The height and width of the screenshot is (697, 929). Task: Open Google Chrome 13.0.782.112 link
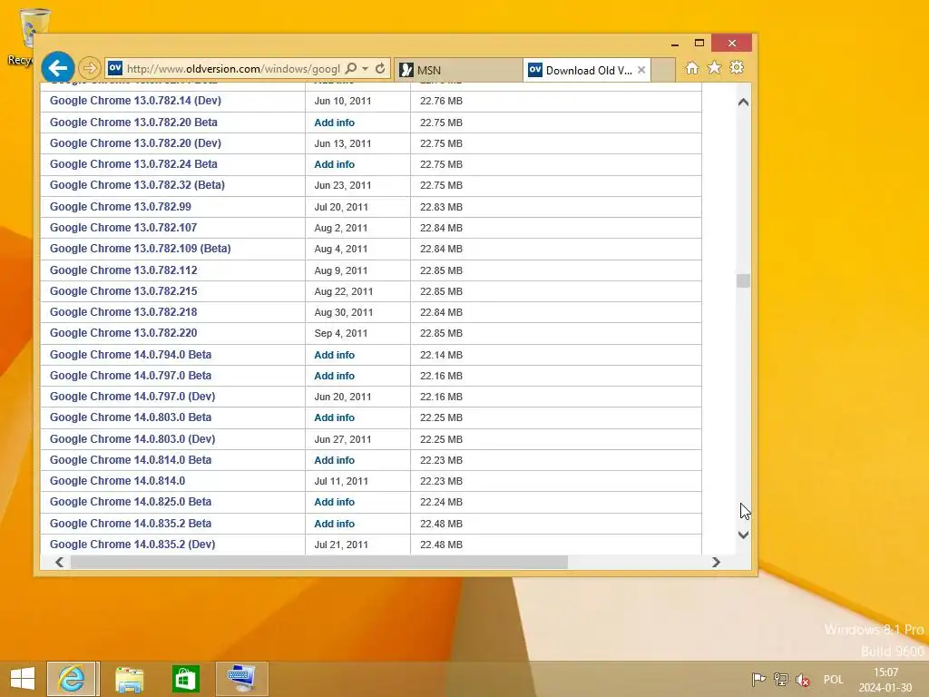[x=123, y=270]
